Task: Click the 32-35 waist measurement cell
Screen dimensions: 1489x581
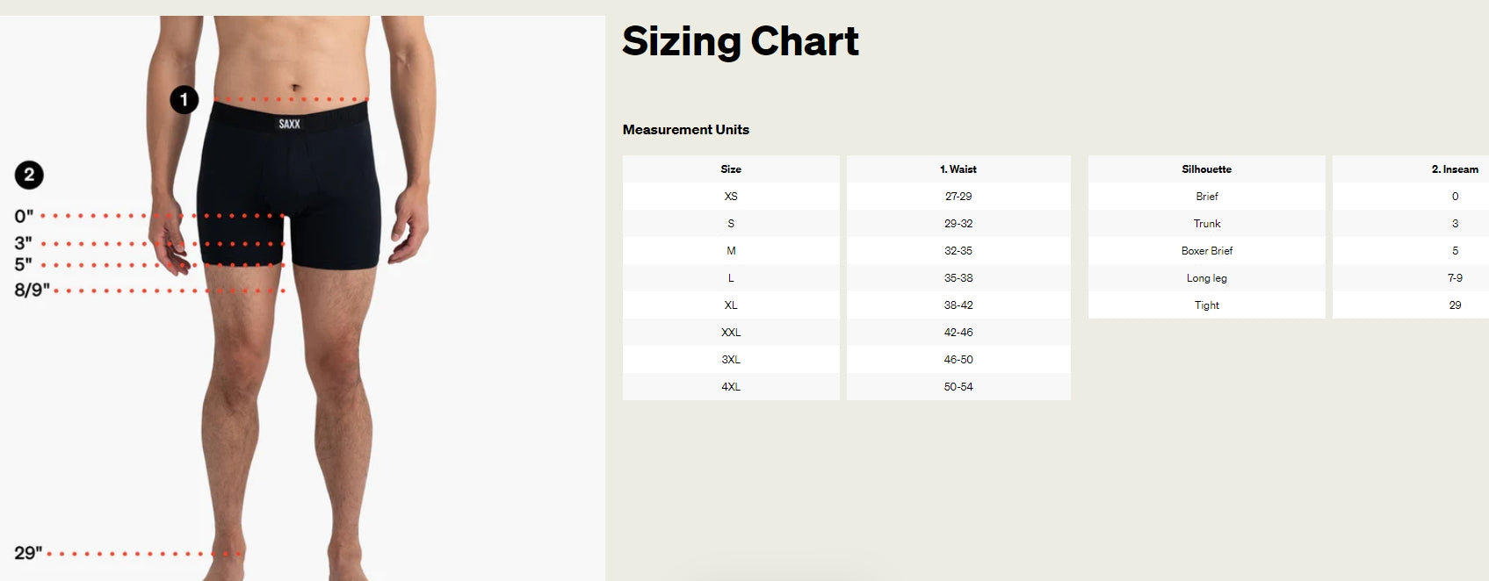Action: [958, 251]
